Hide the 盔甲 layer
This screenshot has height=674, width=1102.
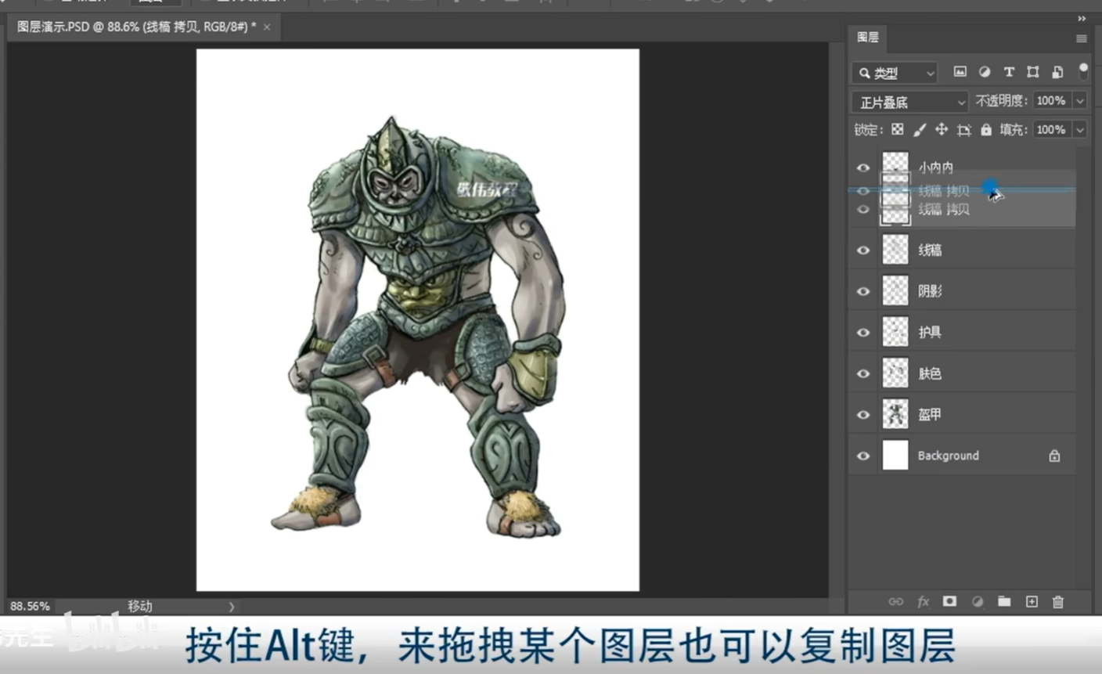click(863, 415)
